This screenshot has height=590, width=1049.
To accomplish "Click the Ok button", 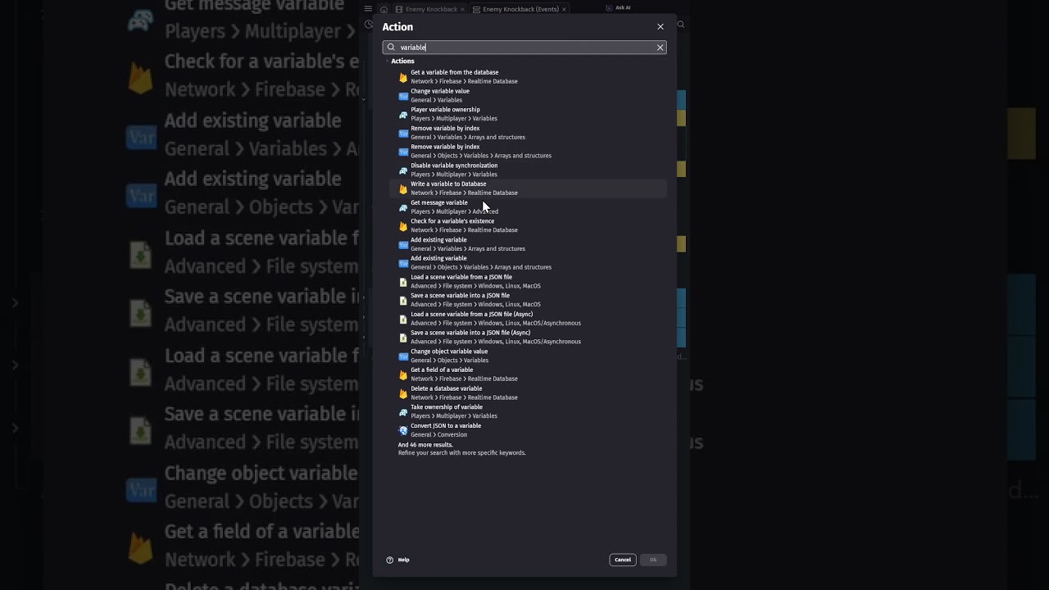I will 653,560.
